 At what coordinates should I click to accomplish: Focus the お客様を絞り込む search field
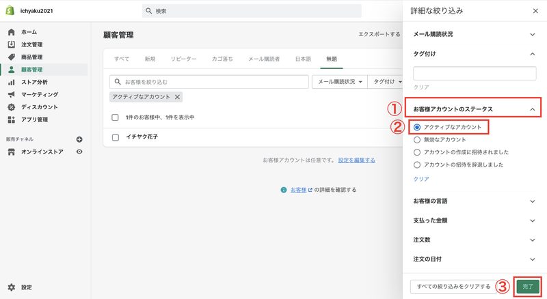[209, 81]
